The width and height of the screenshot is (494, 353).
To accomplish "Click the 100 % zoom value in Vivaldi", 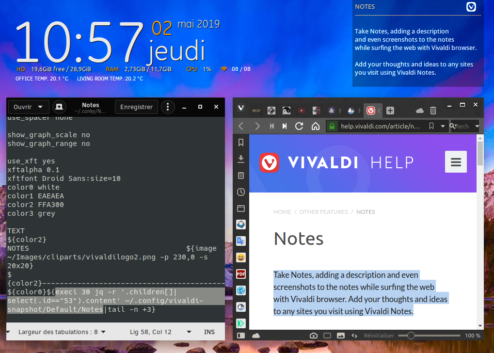I will coord(473,336).
